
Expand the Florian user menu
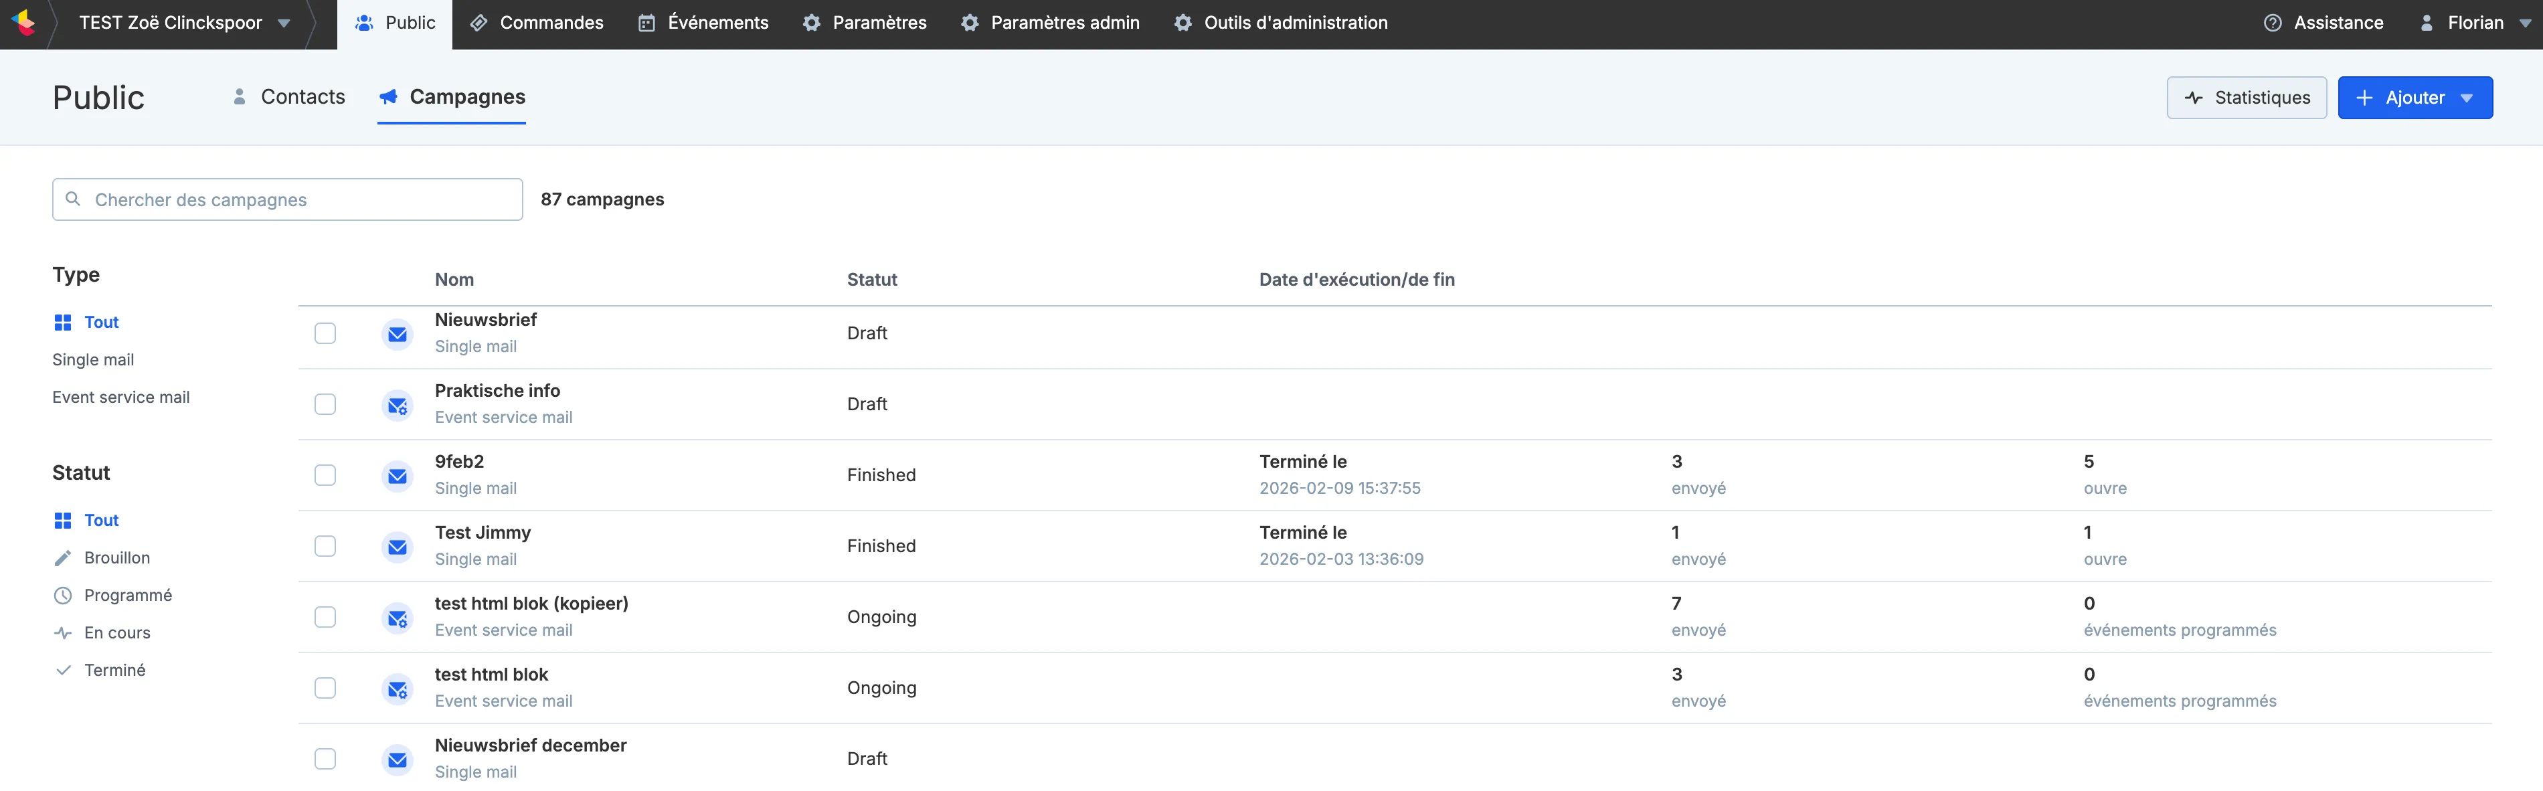2475,23
